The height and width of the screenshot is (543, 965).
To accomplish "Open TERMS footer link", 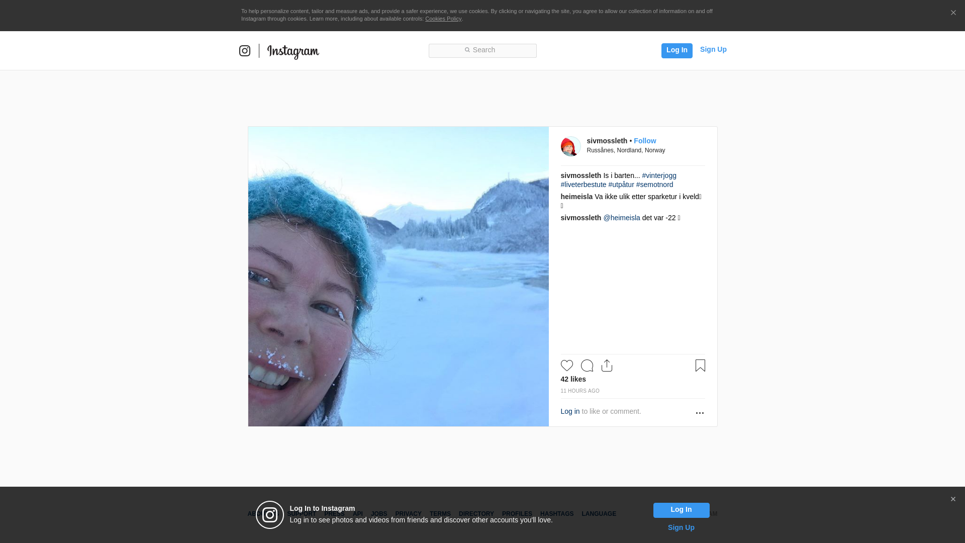I will 440,514.
